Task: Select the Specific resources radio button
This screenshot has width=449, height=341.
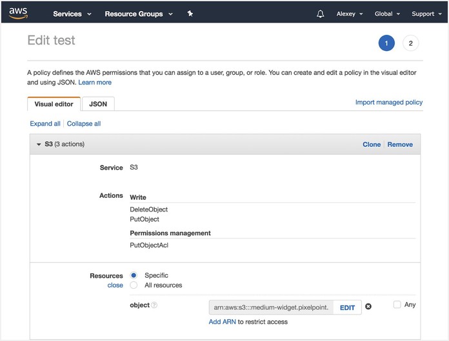Action: click(x=134, y=275)
